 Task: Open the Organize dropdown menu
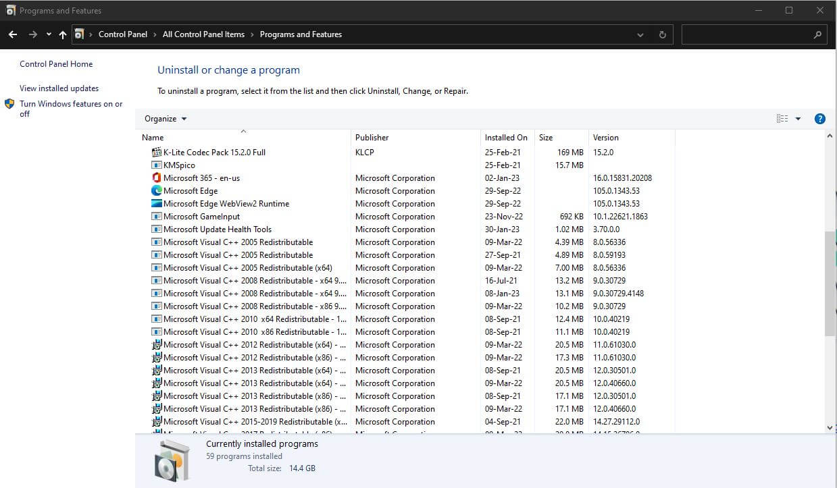coord(166,119)
